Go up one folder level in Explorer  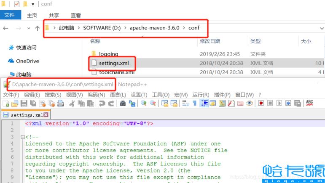tap(38, 28)
